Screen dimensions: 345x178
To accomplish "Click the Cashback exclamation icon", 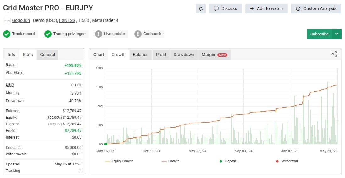I will (138, 34).
